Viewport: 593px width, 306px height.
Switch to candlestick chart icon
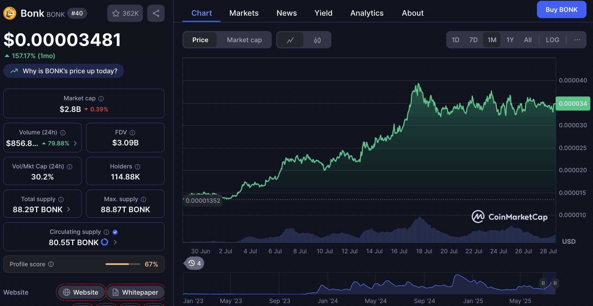(x=317, y=40)
